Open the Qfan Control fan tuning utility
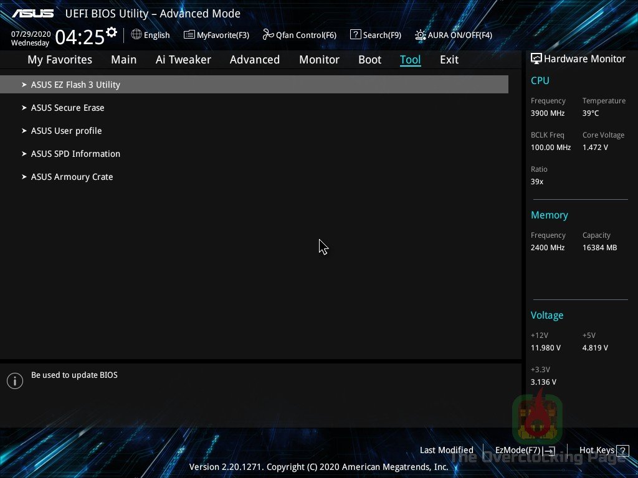638x478 pixels. point(299,35)
